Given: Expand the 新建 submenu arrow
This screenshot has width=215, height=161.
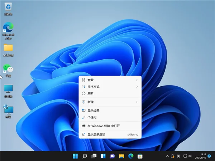Looking at the screenshot, I should (x=137, y=102).
